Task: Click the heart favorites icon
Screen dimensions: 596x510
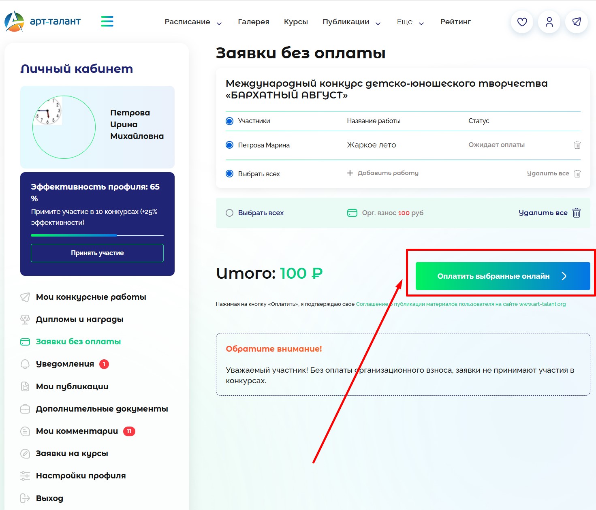Action: coord(522,22)
